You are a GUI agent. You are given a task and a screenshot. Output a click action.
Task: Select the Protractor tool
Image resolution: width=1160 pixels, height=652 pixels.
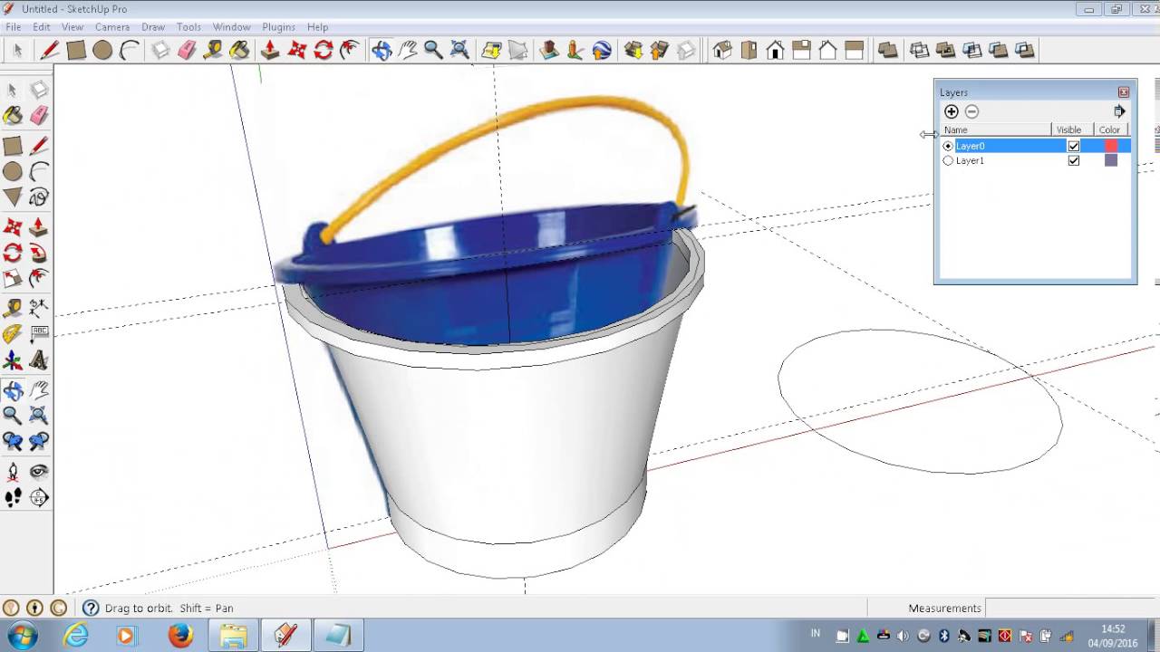pos(13,335)
